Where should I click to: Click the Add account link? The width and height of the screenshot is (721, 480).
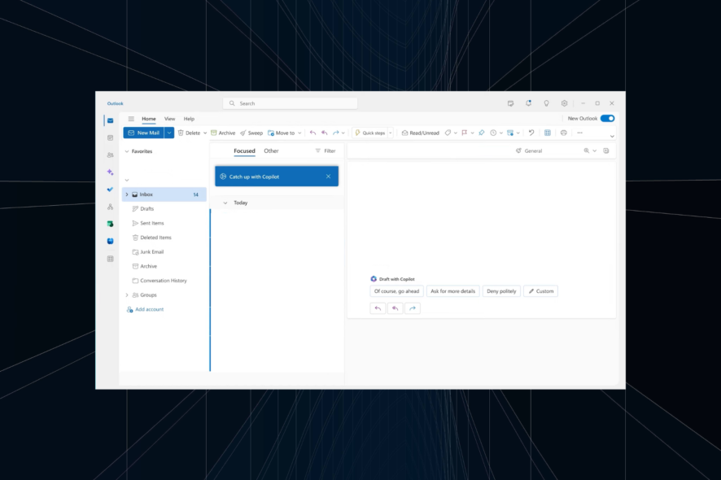(x=147, y=309)
